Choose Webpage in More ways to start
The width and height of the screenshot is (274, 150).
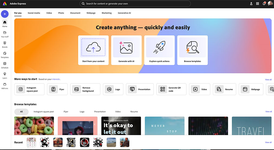click(x=251, y=89)
